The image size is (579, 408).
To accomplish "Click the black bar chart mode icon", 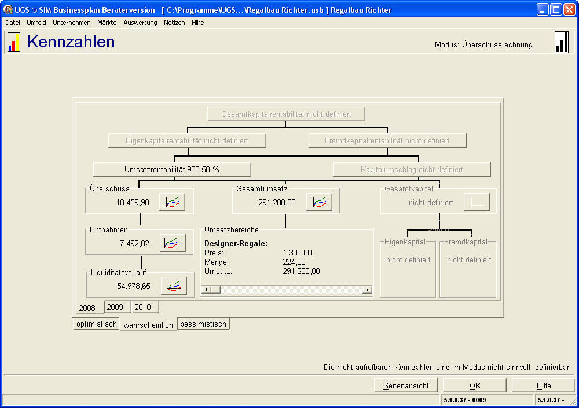I will pos(561,42).
